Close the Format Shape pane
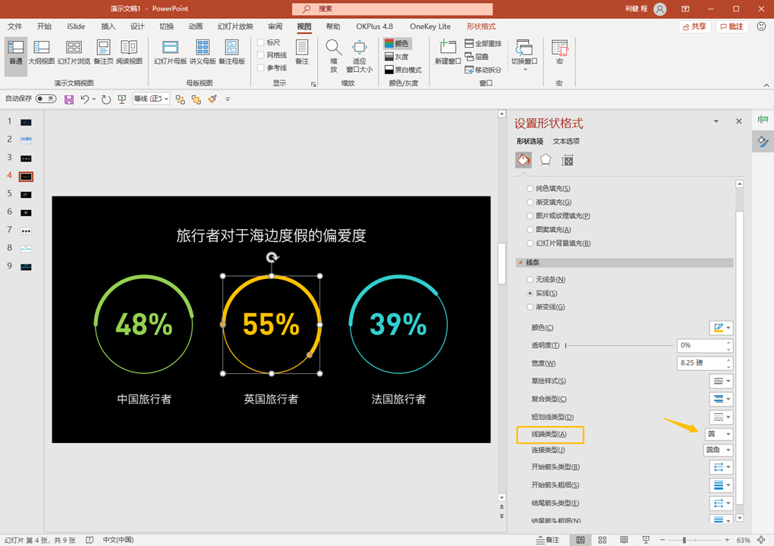Screen dimensions: 774x546 738,121
